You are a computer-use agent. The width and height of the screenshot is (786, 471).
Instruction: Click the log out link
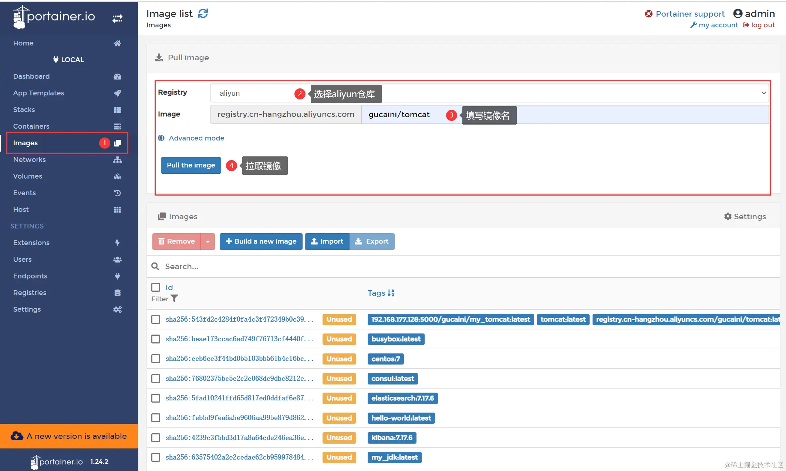coord(762,25)
